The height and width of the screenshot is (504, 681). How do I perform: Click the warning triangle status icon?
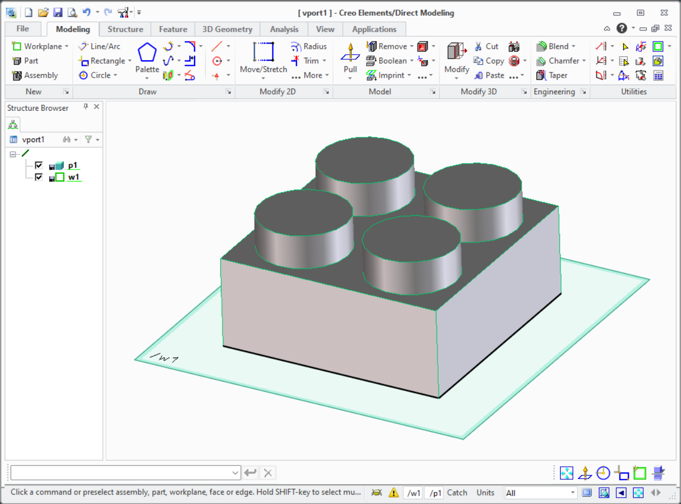pos(393,492)
